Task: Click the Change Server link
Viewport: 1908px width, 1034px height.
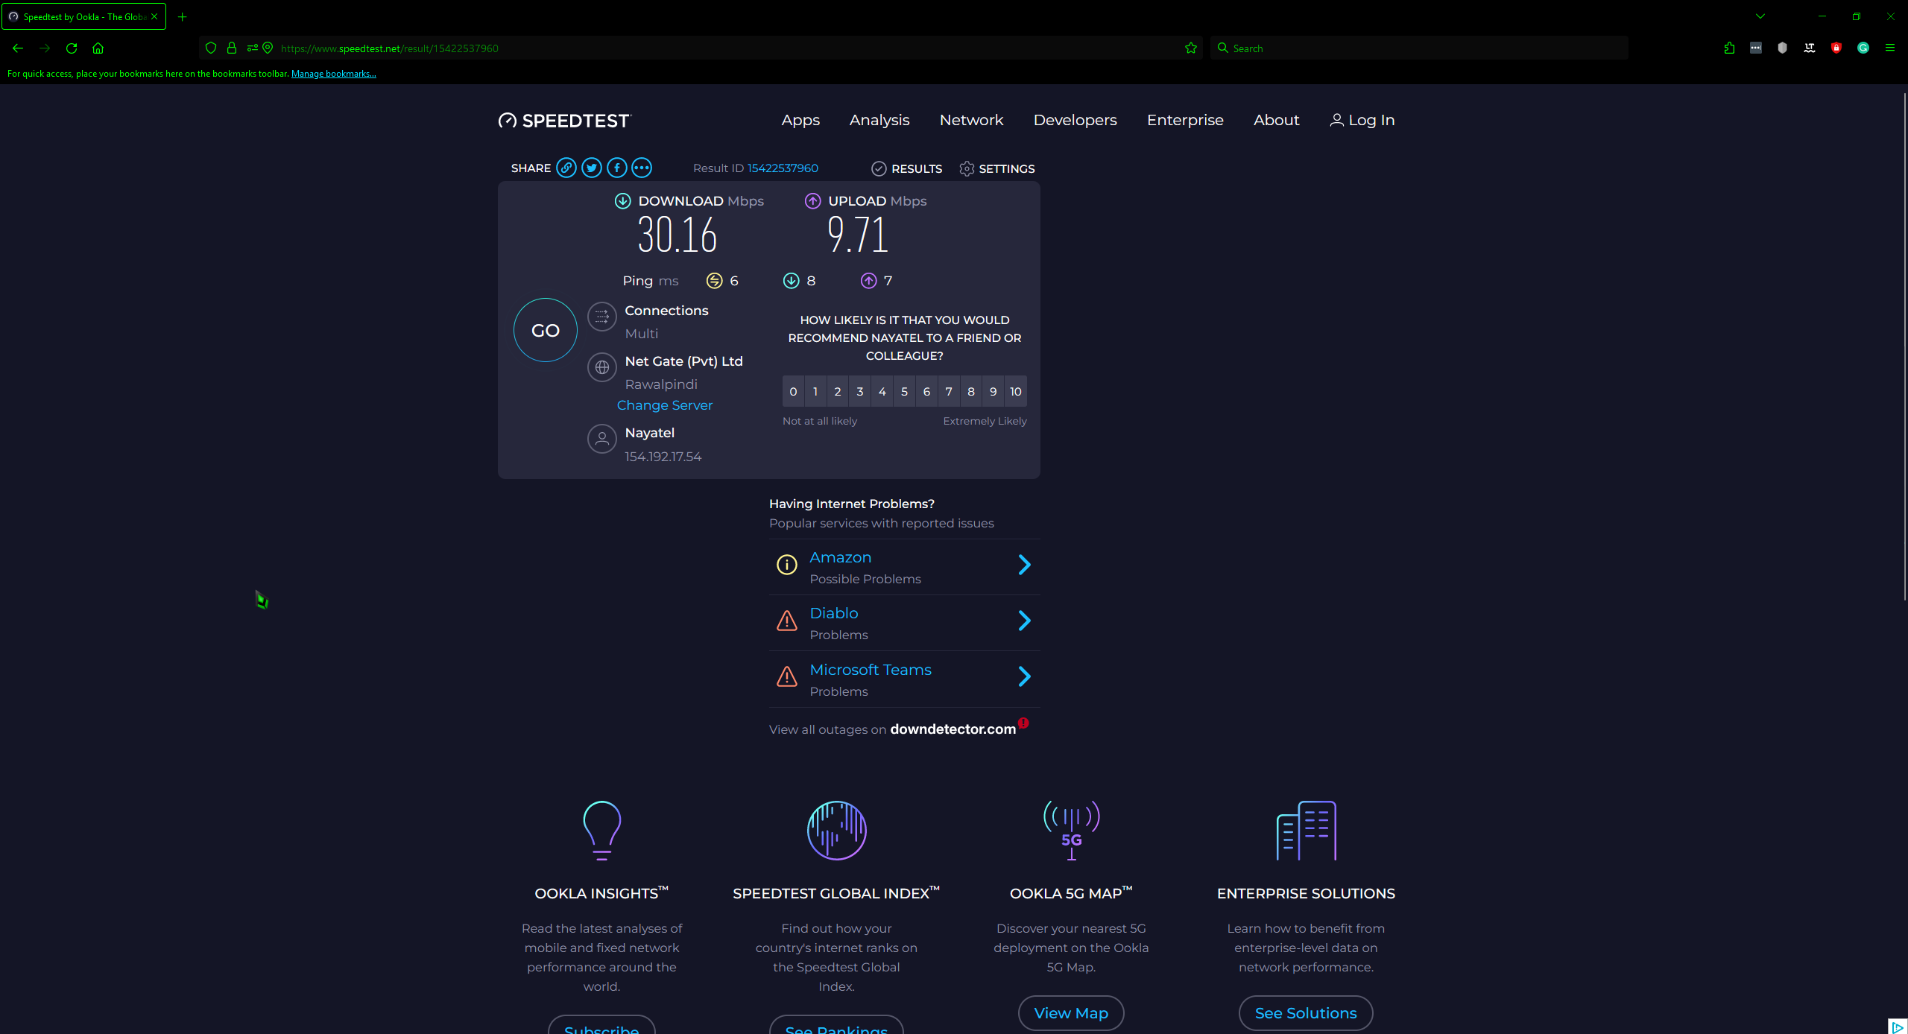Action: coord(665,405)
